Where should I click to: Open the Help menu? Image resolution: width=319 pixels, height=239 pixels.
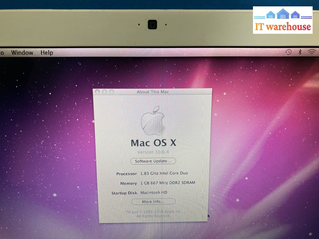point(47,53)
